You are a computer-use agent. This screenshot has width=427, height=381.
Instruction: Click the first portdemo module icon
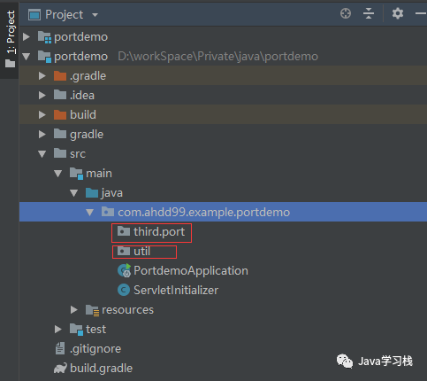click(44, 37)
